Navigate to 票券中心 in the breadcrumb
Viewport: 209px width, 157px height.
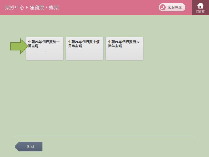click(15, 8)
